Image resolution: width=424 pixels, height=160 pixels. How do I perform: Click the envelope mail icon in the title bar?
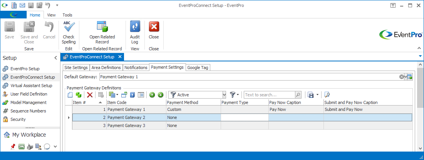coord(22,5)
